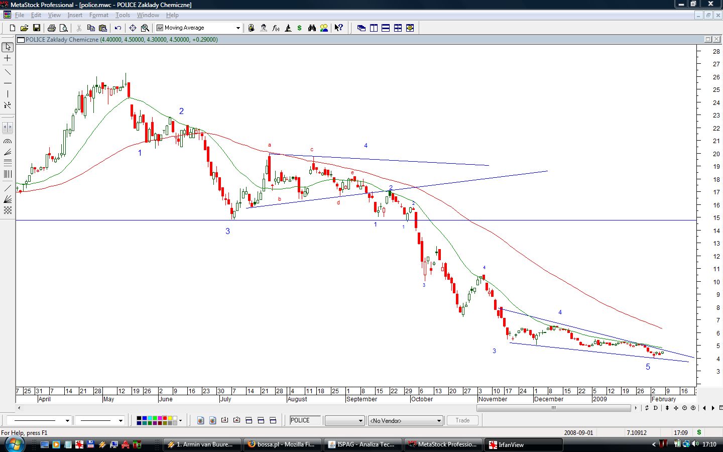Expand the No Vendor dropdown
This screenshot has width=723, height=452.
click(x=438, y=421)
